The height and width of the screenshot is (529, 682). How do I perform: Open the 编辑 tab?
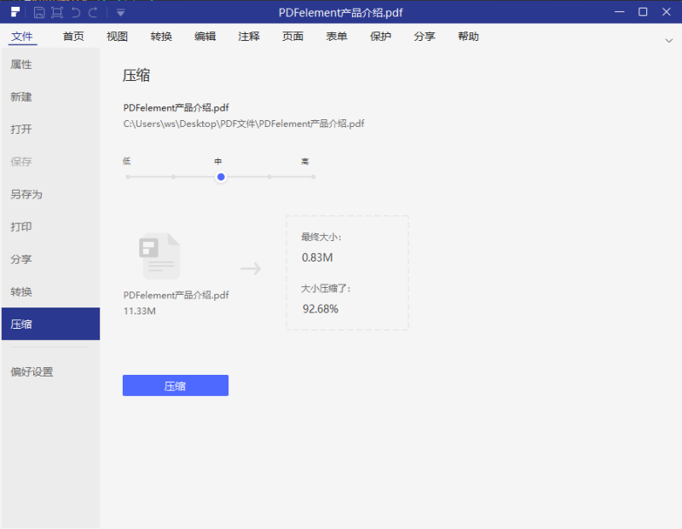click(205, 36)
